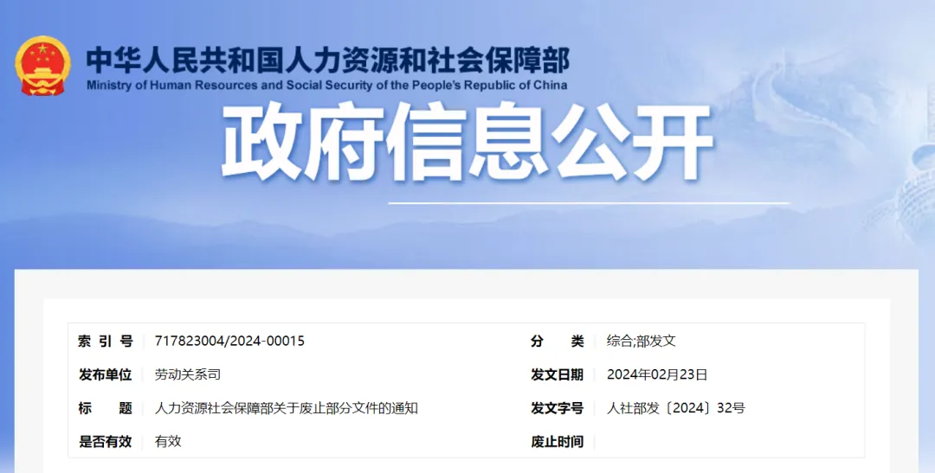This screenshot has width=935, height=473.
Task: Select the publishing unit 劳动关系司
Action: (x=188, y=374)
